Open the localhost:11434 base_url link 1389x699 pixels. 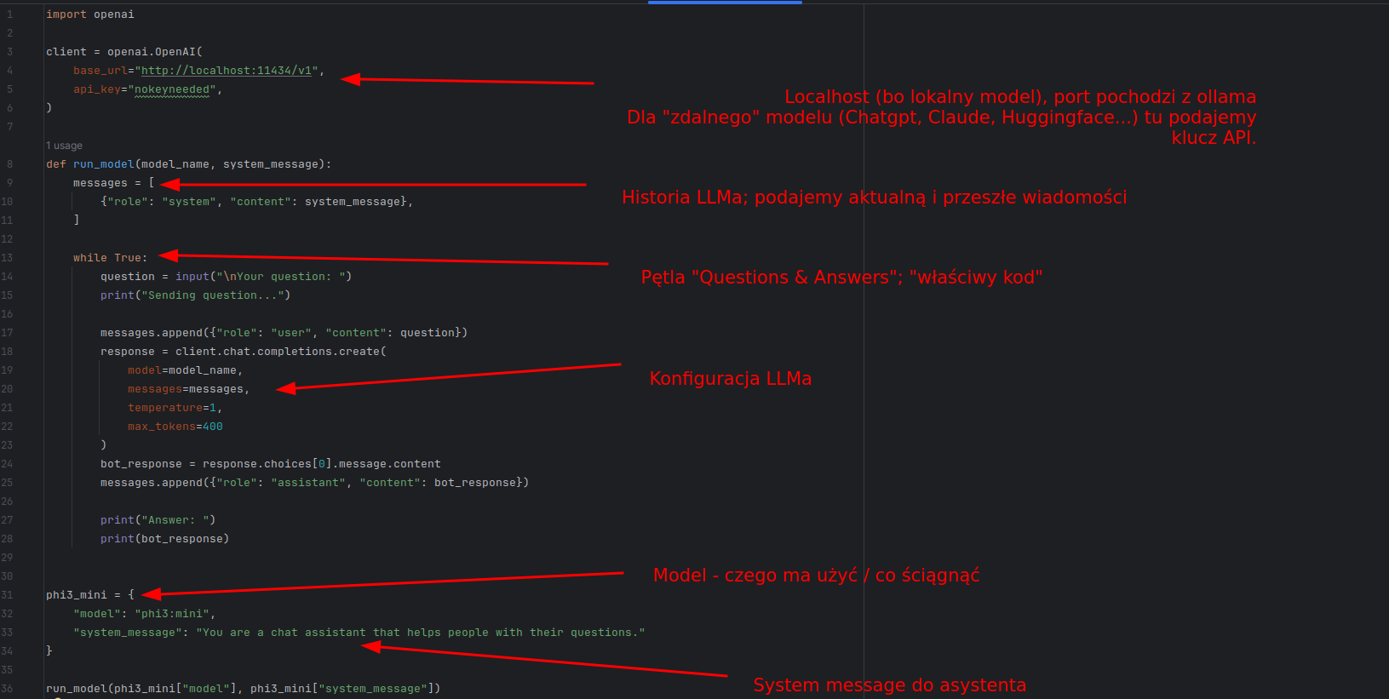(229, 71)
